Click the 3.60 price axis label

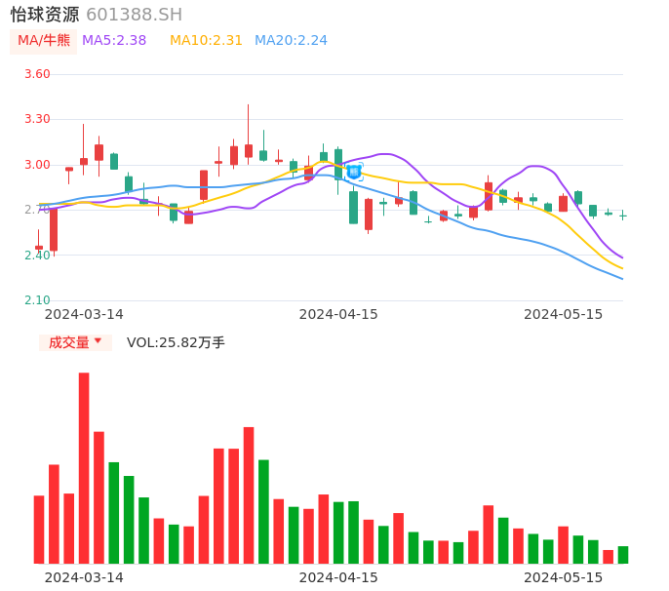[x=36, y=74]
